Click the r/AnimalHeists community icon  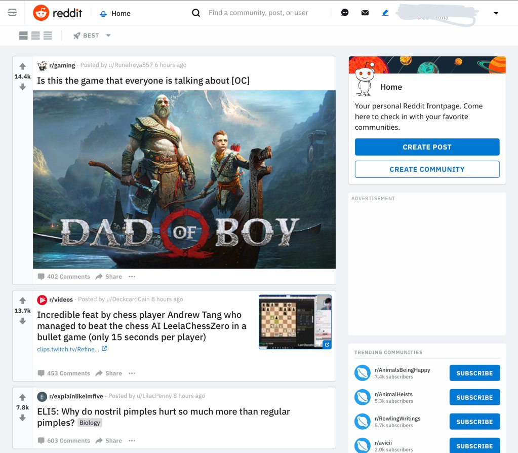coord(363,397)
